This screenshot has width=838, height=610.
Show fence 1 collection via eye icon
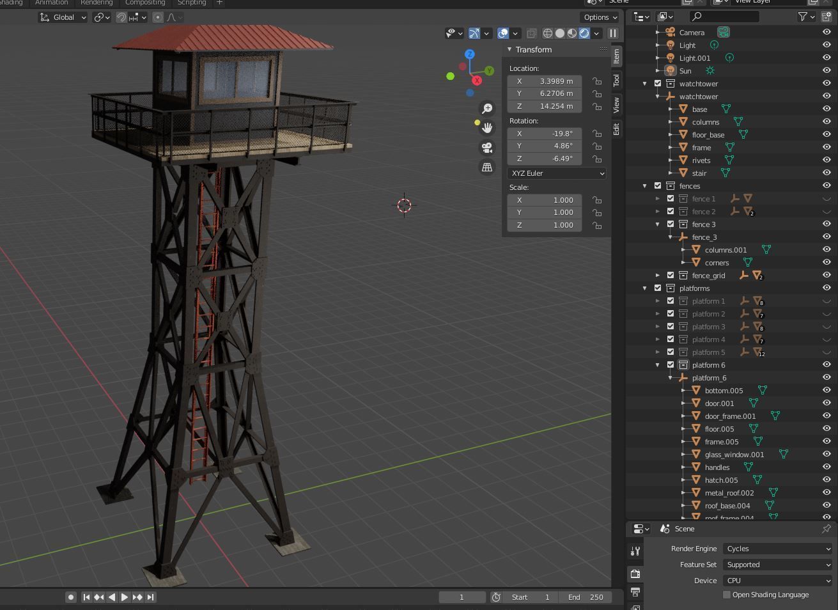[826, 199]
